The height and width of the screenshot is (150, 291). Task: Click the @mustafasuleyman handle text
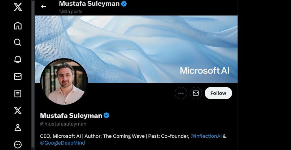(63, 124)
